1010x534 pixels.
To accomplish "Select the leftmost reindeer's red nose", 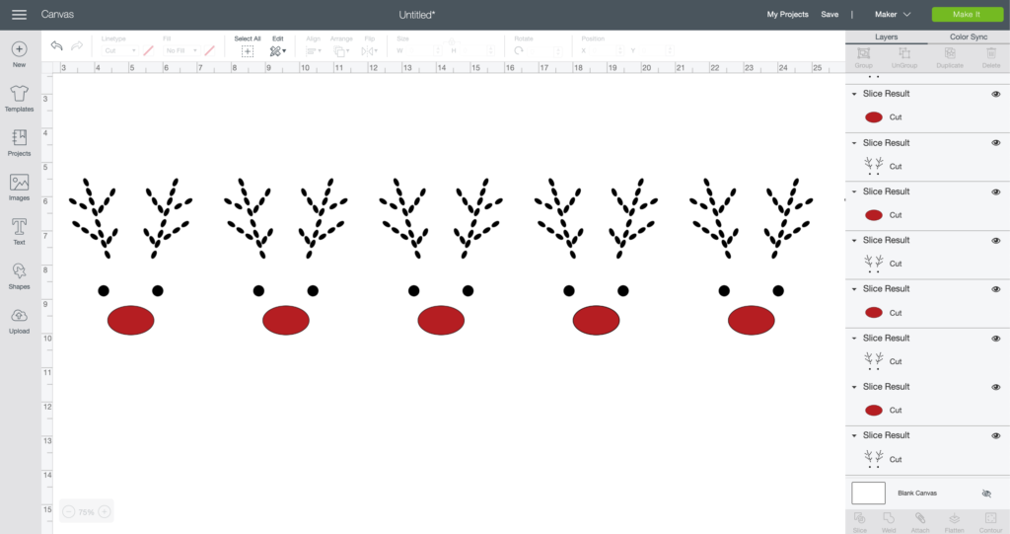I will pyautogui.click(x=131, y=321).
